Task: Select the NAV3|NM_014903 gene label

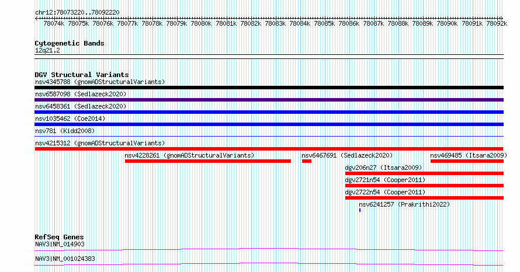Action: click(60, 244)
